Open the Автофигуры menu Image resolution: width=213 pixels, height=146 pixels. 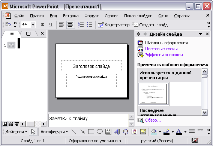tap(54, 132)
